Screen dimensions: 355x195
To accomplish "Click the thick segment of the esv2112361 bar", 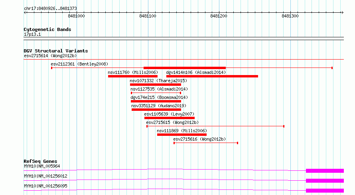I will 185,68.
